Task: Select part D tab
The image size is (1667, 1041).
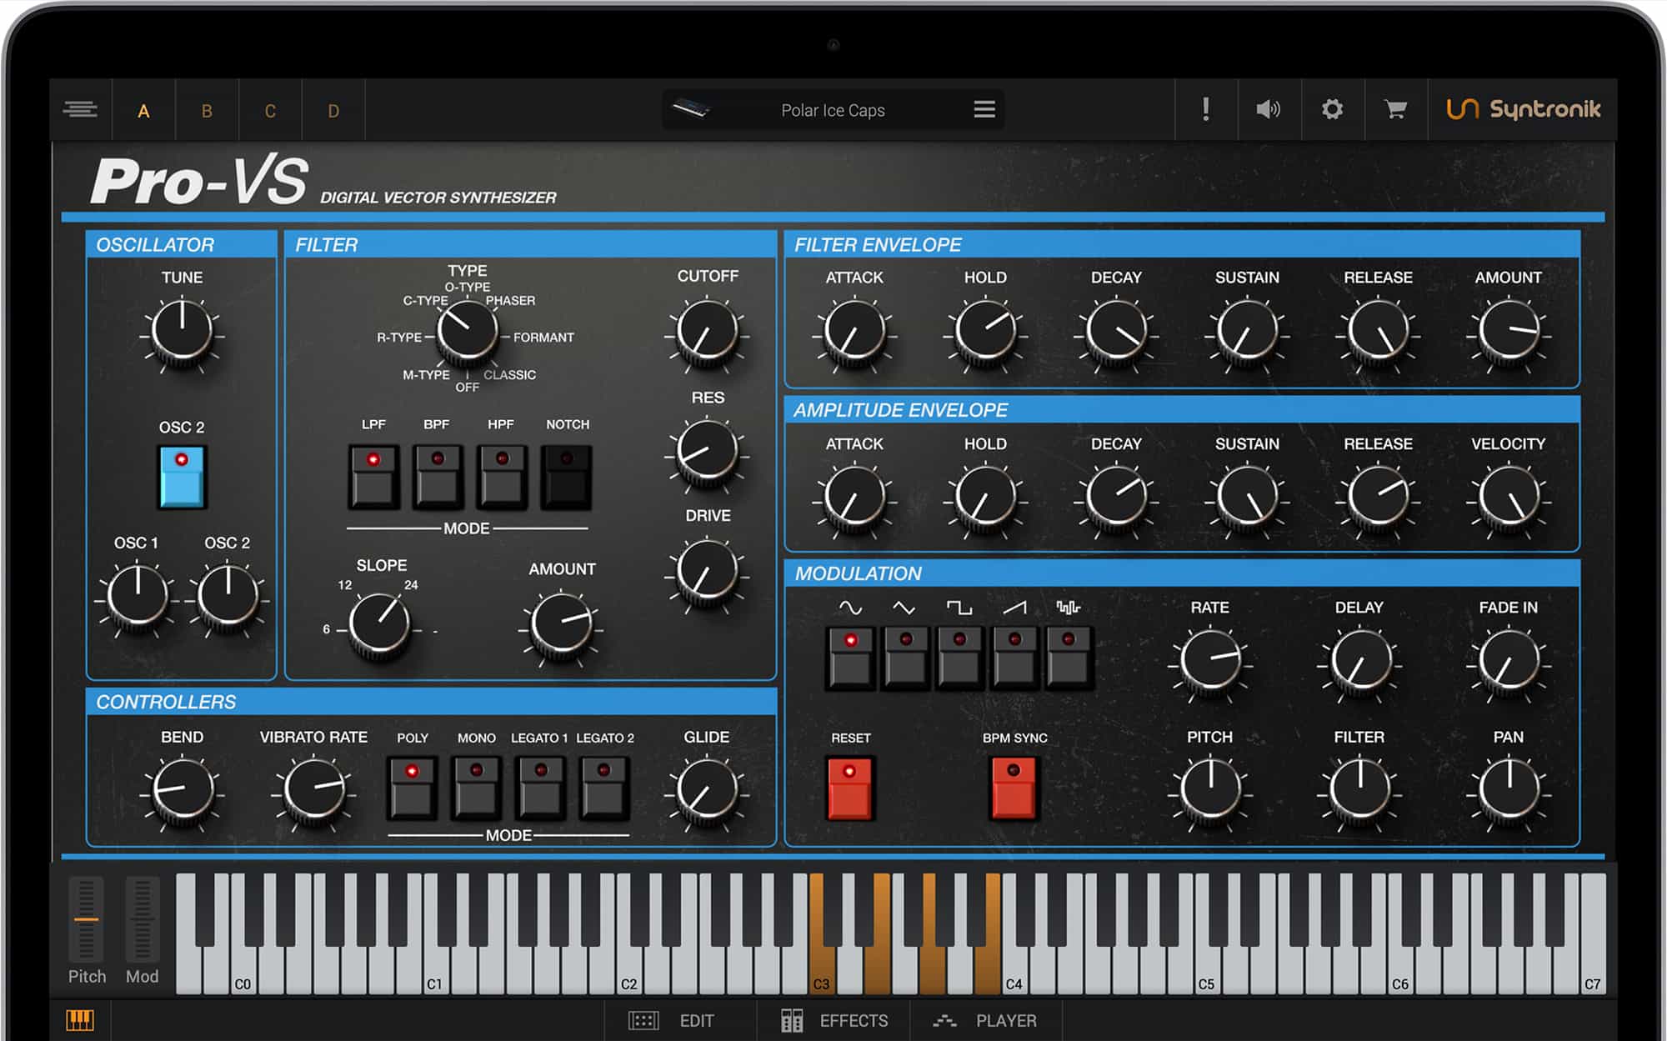Action: pyautogui.click(x=333, y=111)
